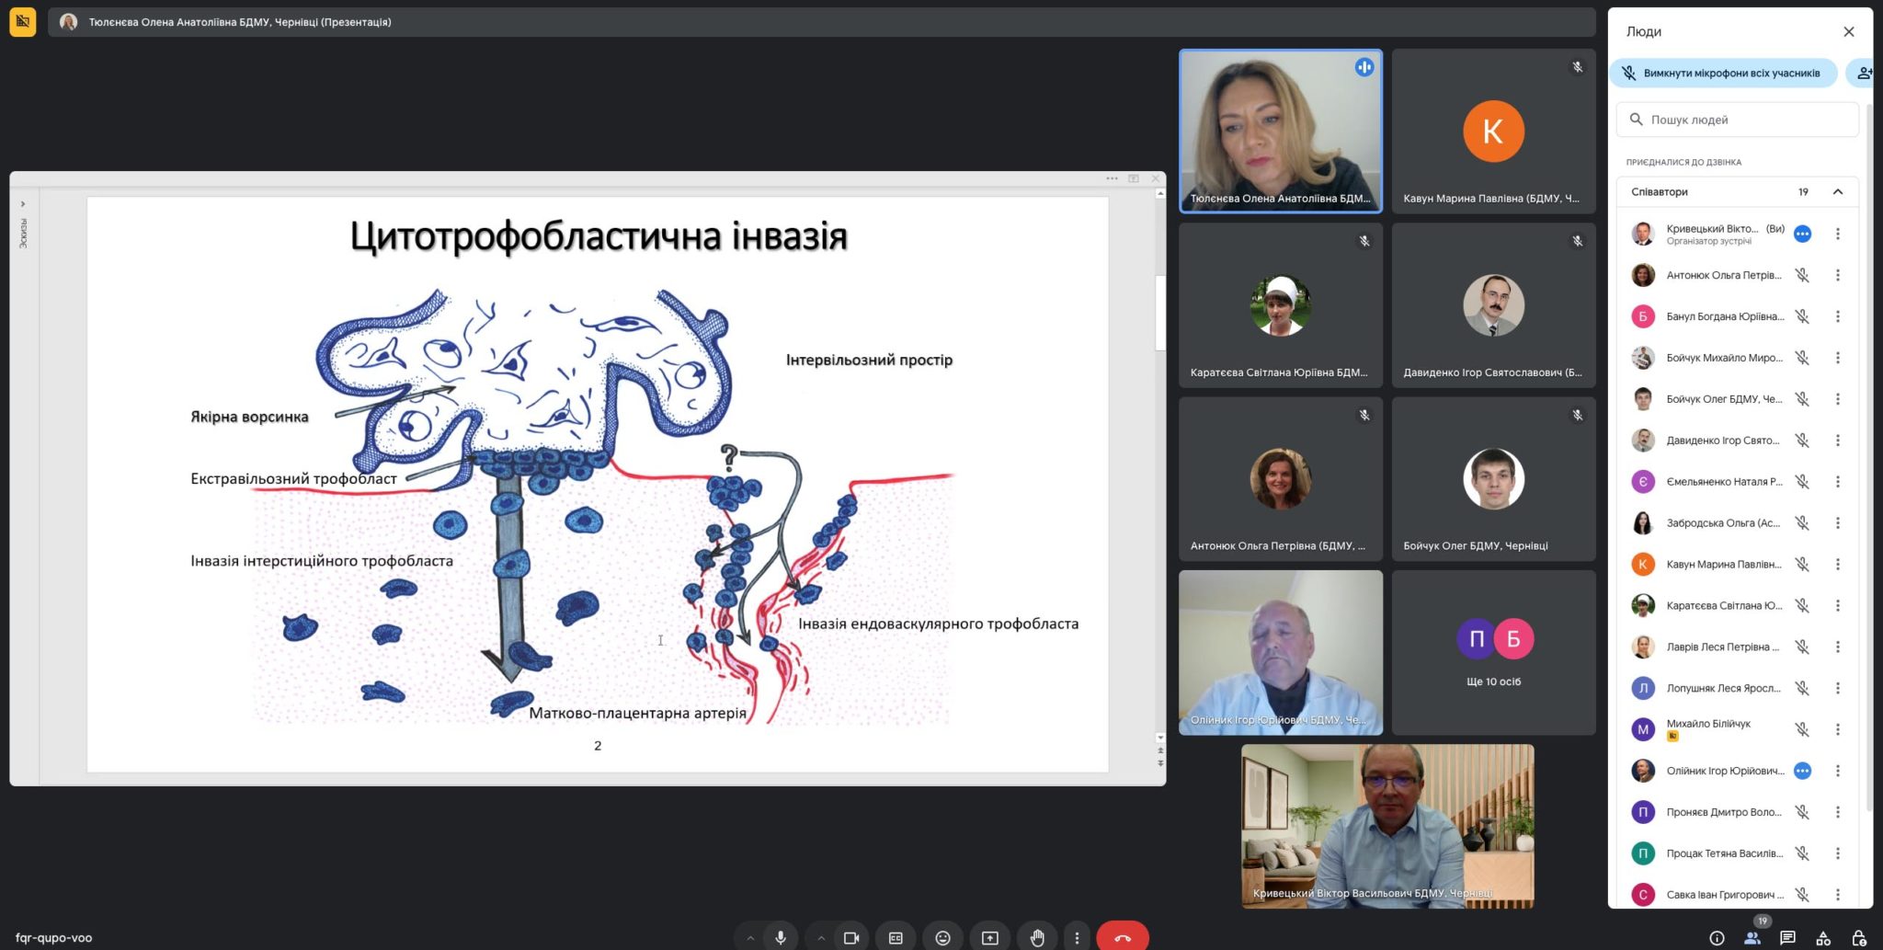The width and height of the screenshot is (1883, 950).
Task: Click the presentation's vertical scrollbar
Action: click(x=1160, y=313)
